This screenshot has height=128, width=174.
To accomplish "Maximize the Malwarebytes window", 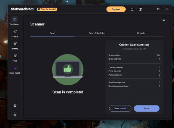I will click(158, 9).
